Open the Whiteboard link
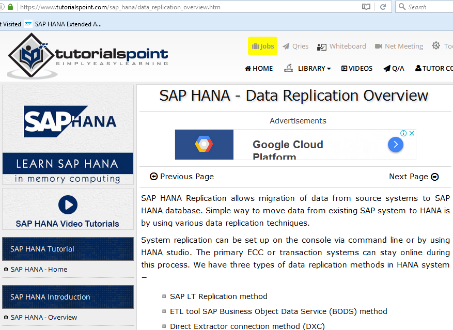Image resolution: width=453 pixels, height=330 pixels. tap(341, 46)
